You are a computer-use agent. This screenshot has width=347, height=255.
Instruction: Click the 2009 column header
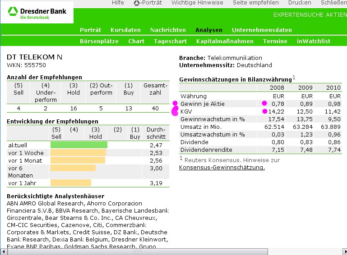[305, 87]
